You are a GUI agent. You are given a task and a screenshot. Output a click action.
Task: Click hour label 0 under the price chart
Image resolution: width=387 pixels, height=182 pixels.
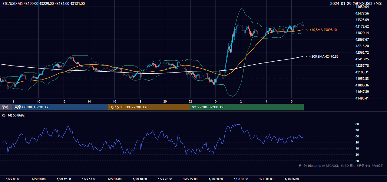tap(216, 101)
